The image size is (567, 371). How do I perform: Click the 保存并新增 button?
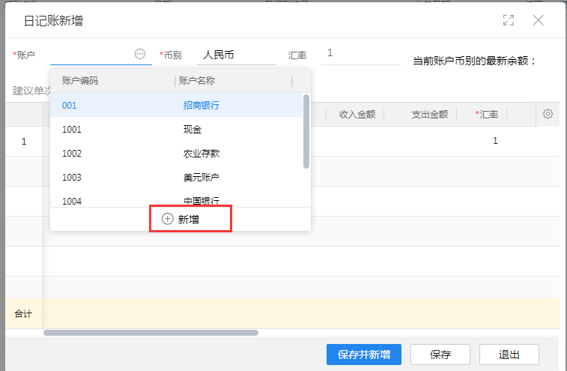363,355
